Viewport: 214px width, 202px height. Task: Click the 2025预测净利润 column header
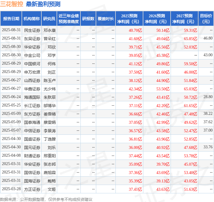pyautogui.click(x=129, y=19)
